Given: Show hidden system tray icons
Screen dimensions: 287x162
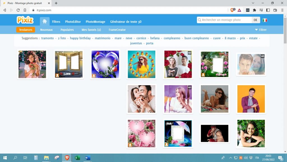Looking at the screenshot, I should (x=231, y=158).
